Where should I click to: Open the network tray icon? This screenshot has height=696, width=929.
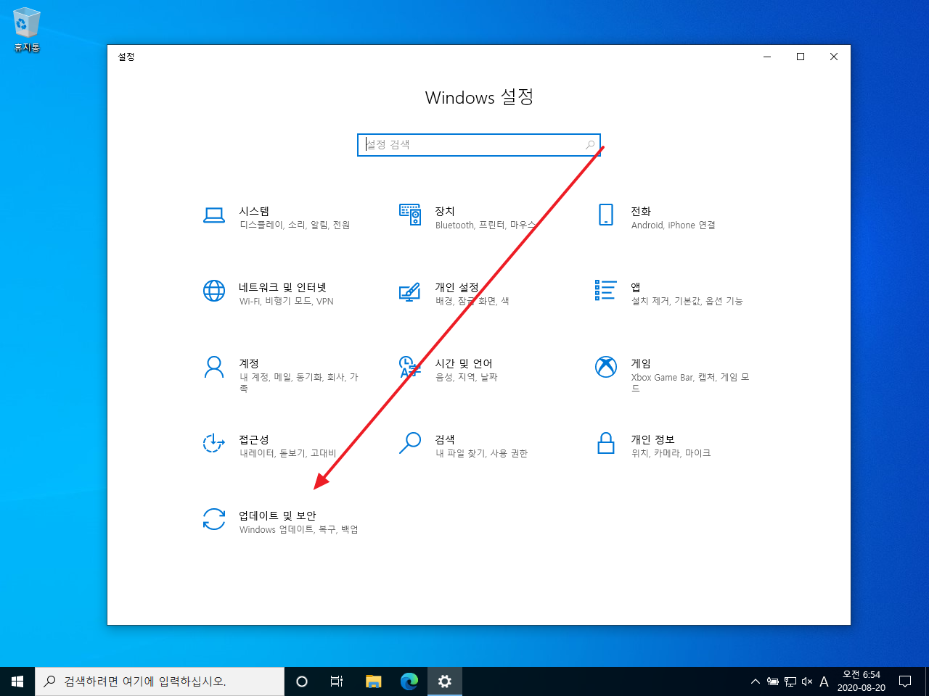[x=790, y=681]
